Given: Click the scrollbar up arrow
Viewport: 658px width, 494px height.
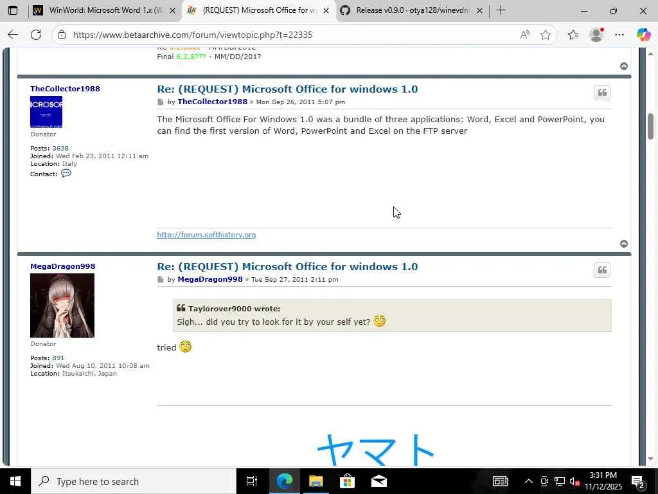Looking at the screenshot, I should (x=650, y=54).
